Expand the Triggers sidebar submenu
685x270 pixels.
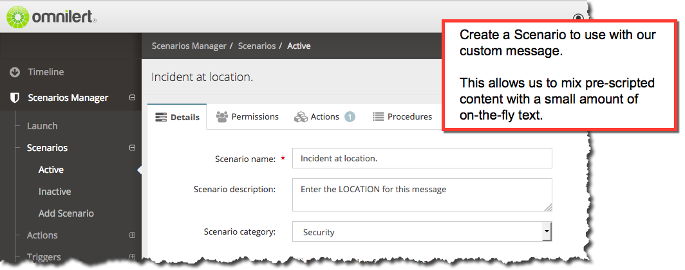pos(133,257)
